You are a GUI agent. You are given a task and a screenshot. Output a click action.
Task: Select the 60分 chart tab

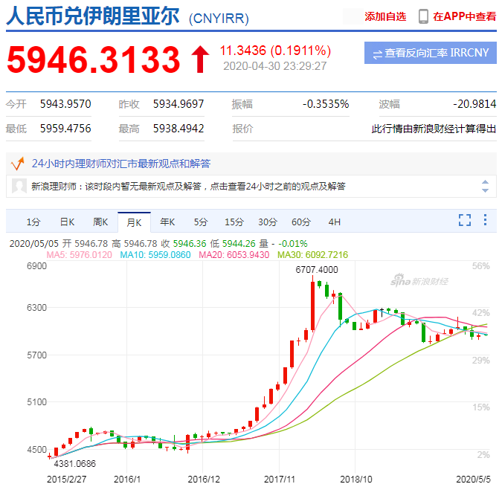tap(301, 222)
